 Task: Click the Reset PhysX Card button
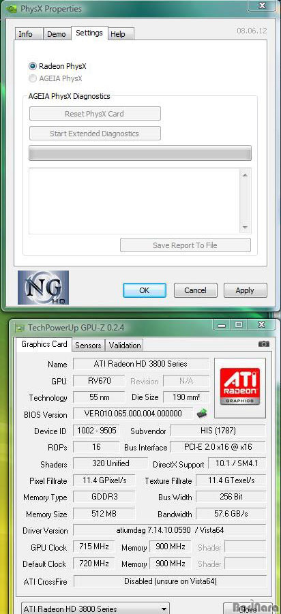click(95, 114)
